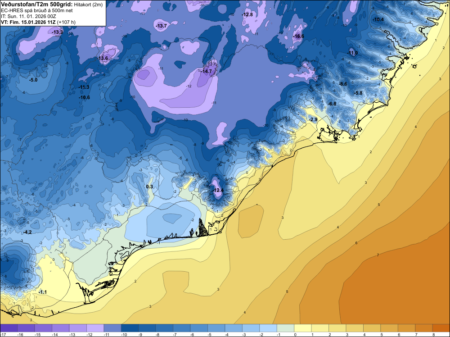Screen dimensions: 450x337
Task: Click the -11.0 temperature value
Action: [353, 53]
